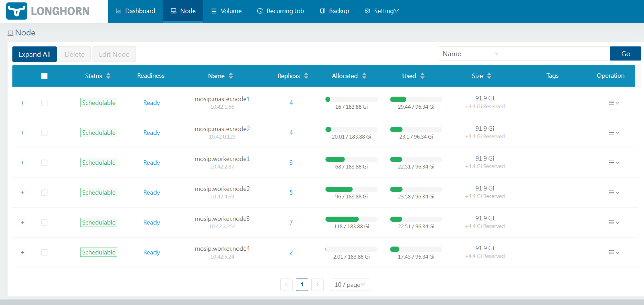
Task: Click the value 17.43 / 96.34 Gi
Action: tap(416, 257)
